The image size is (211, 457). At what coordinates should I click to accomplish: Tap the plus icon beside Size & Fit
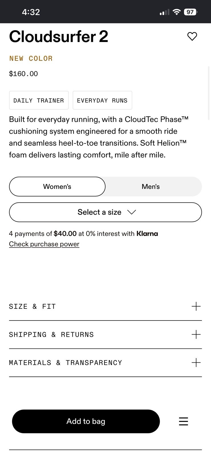pos(196,306)
